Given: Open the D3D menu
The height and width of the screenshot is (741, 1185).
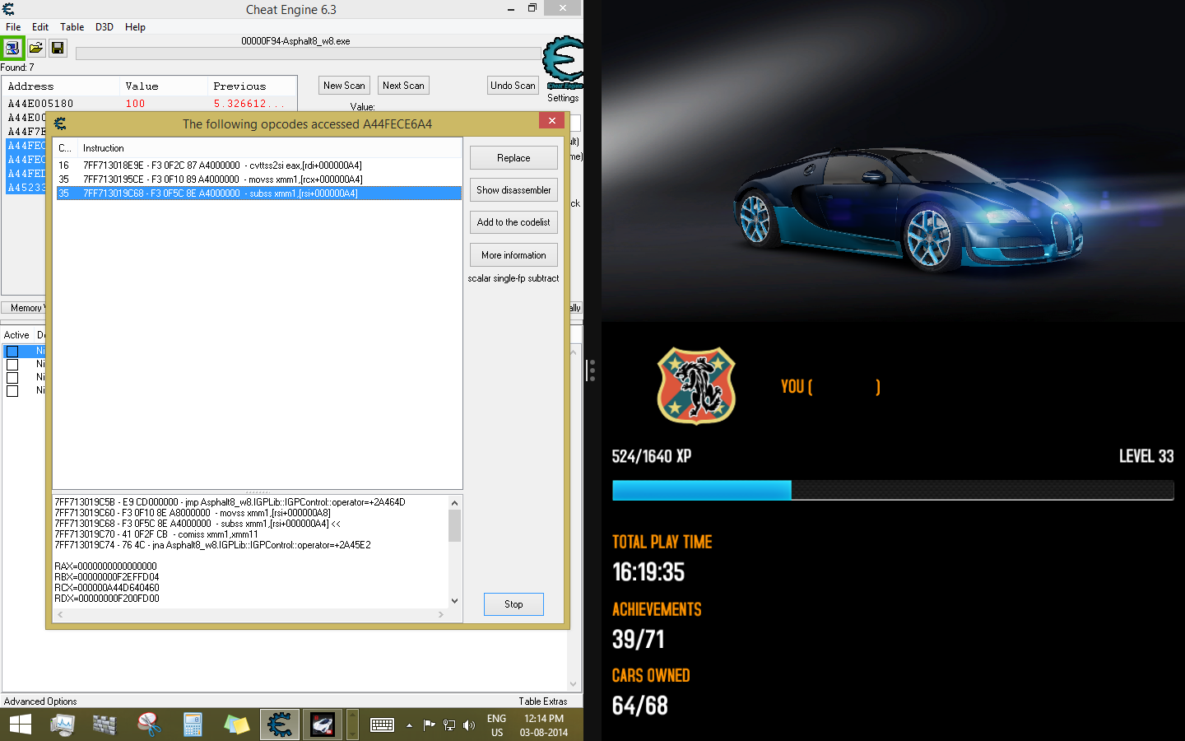Looking at the screenshot, I should pyautogui.click(x=104, y=26).
